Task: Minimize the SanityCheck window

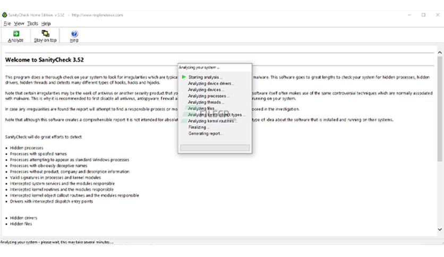Action: [x=409, y=15]
